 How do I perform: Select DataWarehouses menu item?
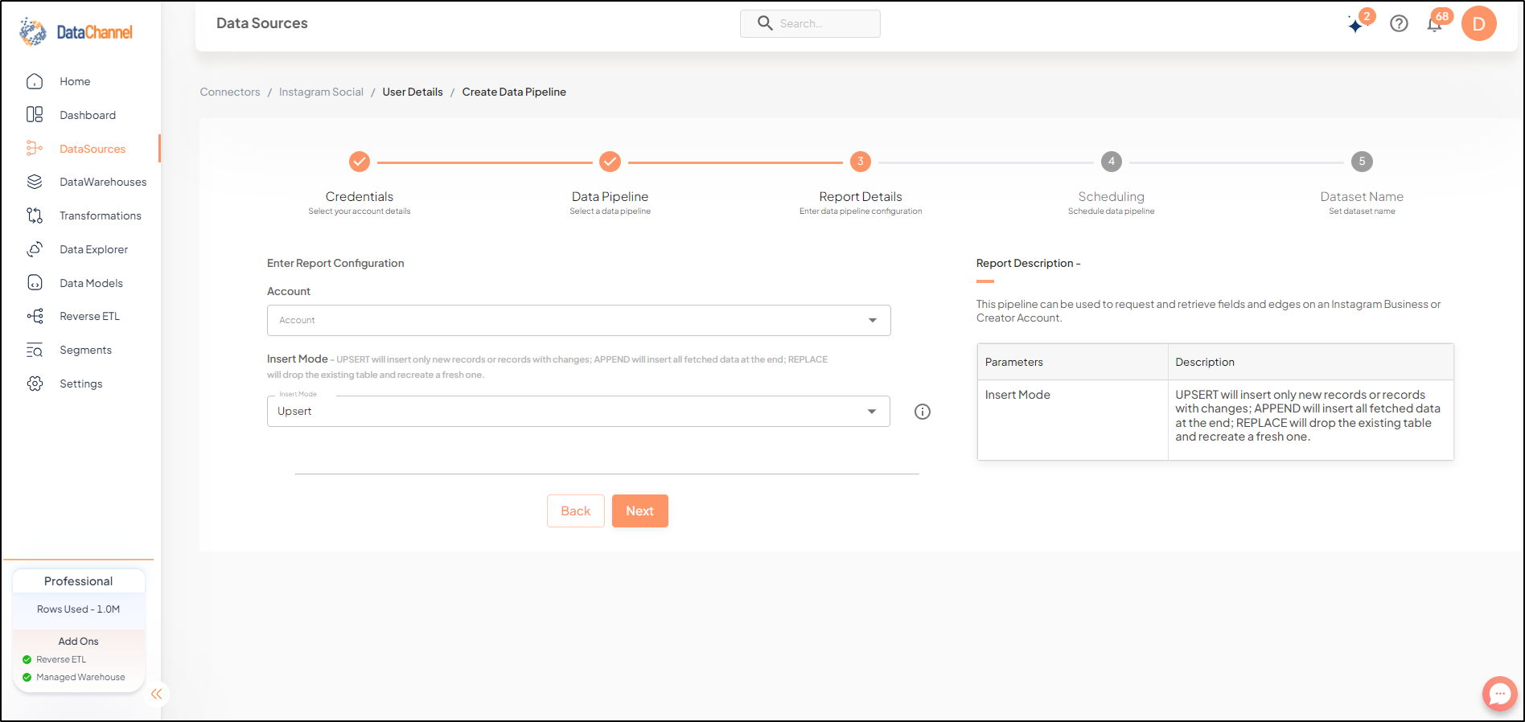click(x=103, y=182)
